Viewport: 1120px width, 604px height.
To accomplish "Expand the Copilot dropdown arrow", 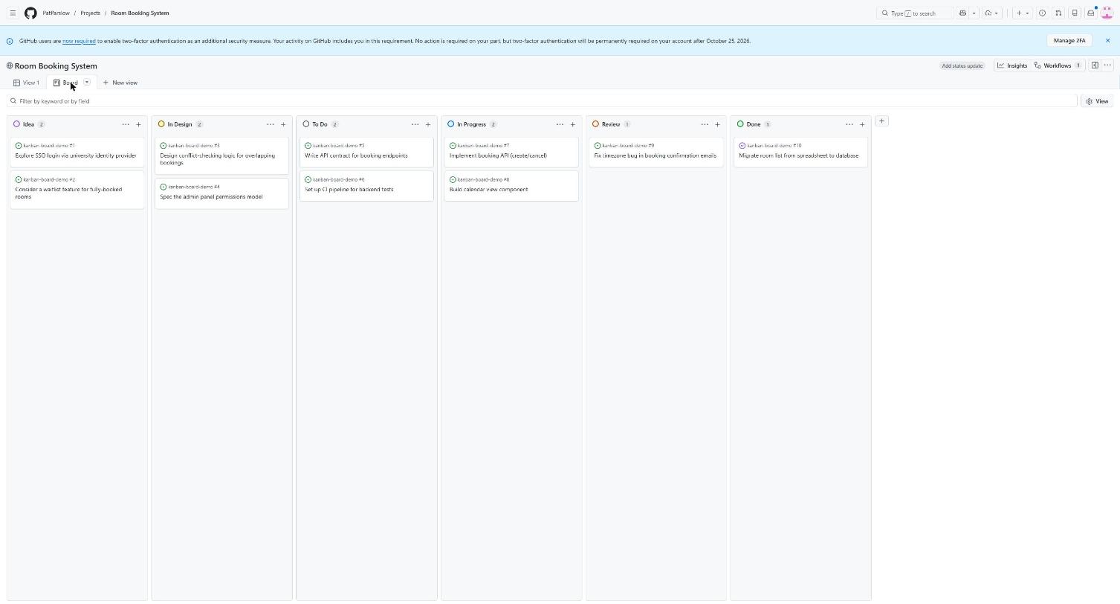I will (974, 13).
